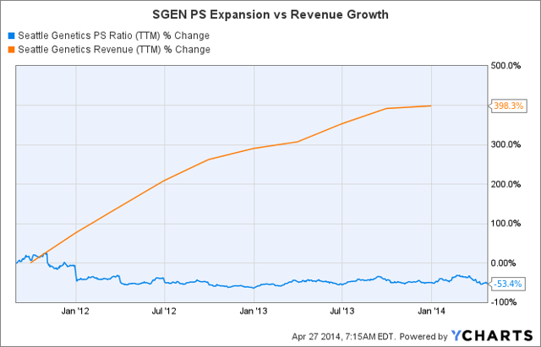The width and height of the screenshot is (541, 347).
Task: Click the 'Apr 27 2014, 7:15AM EDT.' timestamp
Action: pyautogui.click(x=344, y=336)
